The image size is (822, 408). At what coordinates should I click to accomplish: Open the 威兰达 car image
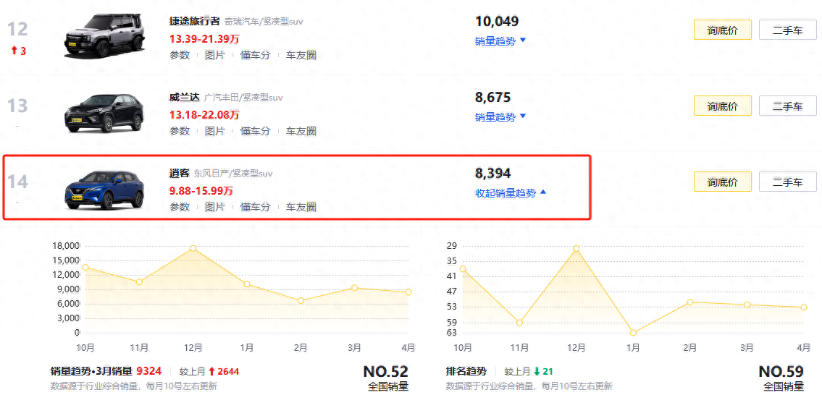(x=105, y=113)
